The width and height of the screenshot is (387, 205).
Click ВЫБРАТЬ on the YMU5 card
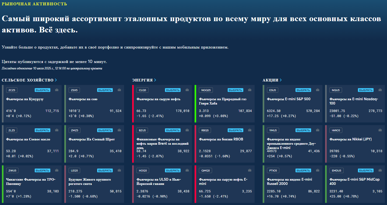point(303,130)
